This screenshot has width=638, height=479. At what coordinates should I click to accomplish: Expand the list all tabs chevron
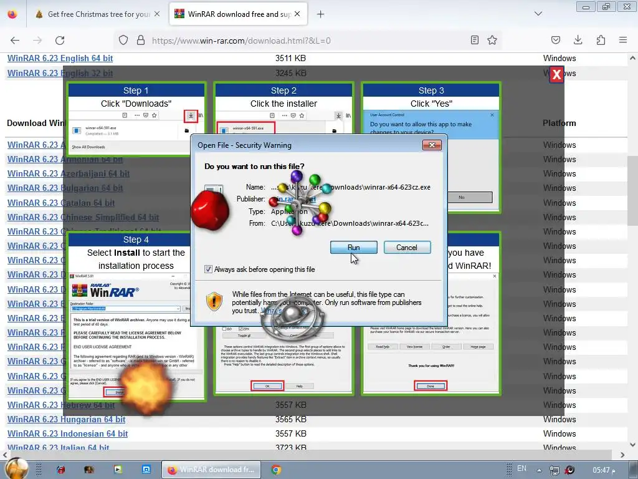[538, 14]
